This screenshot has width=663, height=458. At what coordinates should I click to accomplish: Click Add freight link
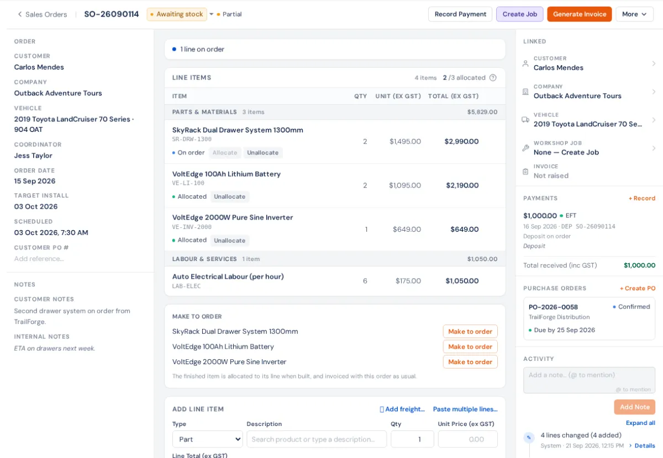402,409
